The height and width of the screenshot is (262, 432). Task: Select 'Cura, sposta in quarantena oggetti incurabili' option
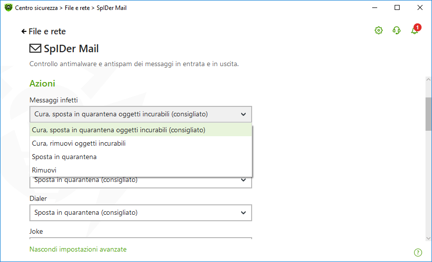click(119, 130)
